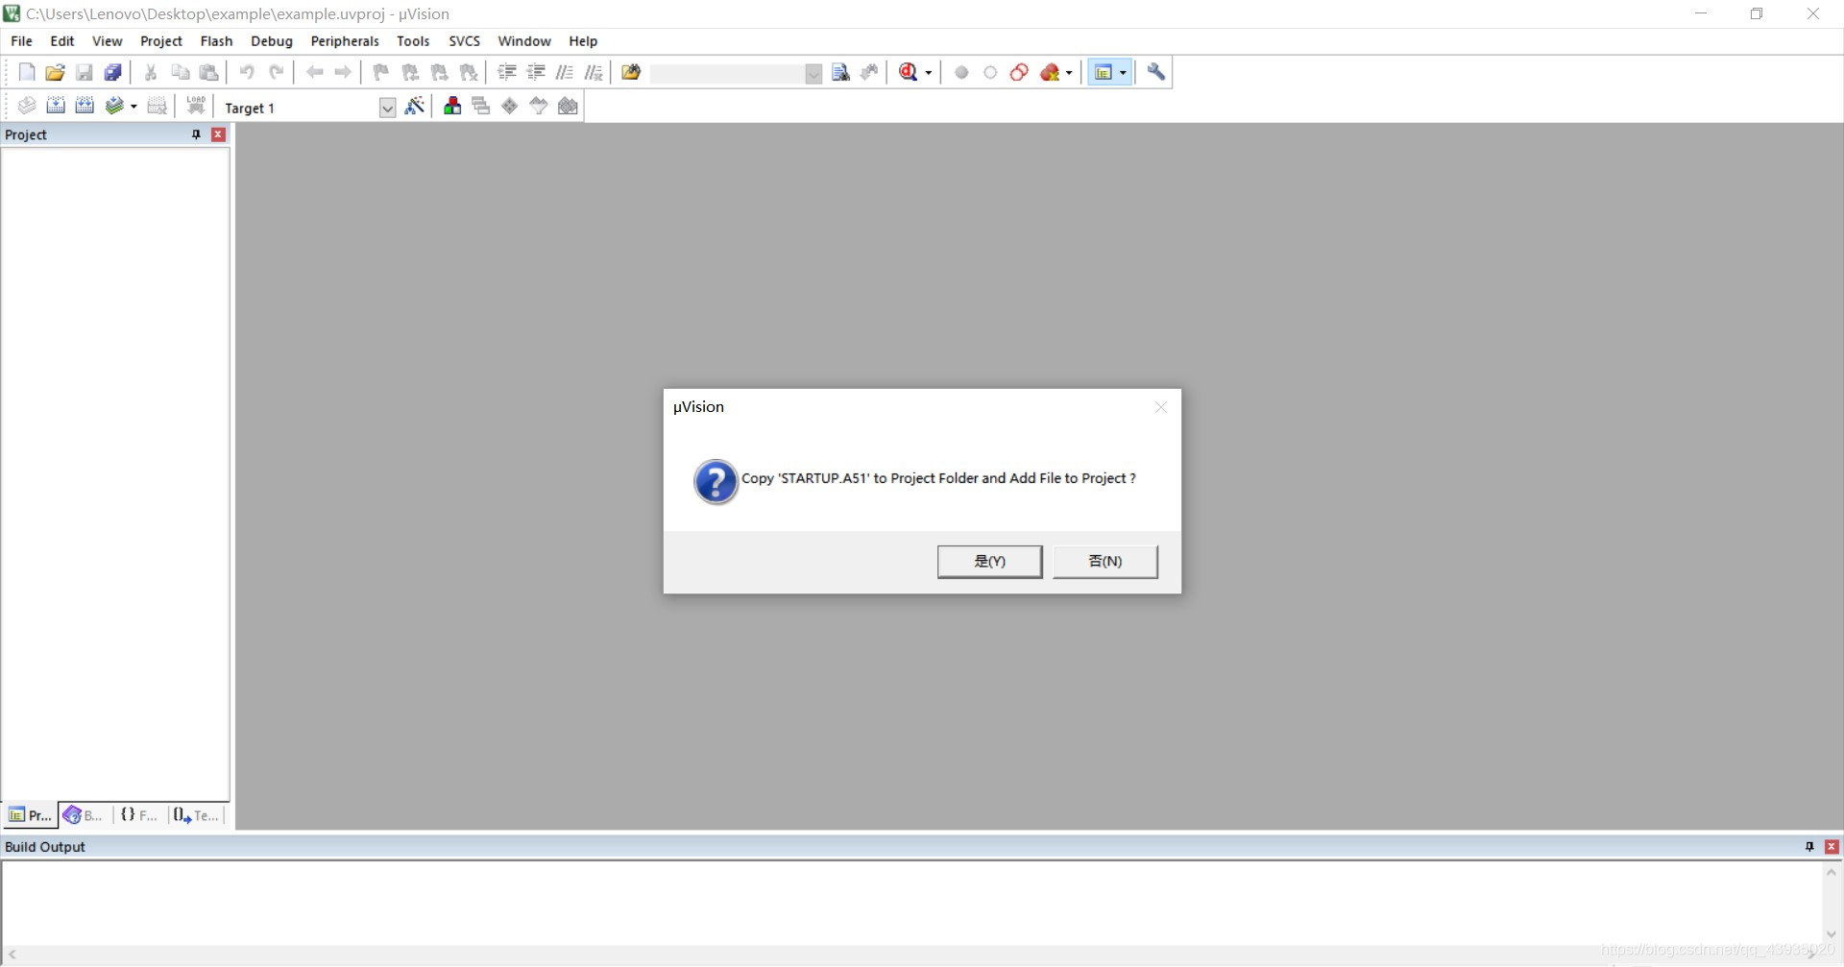Viewport: 1844px width, 967px height.
Task: Kill all breakpoints with the red breakpoint icon
Action: click(1050, 72)
